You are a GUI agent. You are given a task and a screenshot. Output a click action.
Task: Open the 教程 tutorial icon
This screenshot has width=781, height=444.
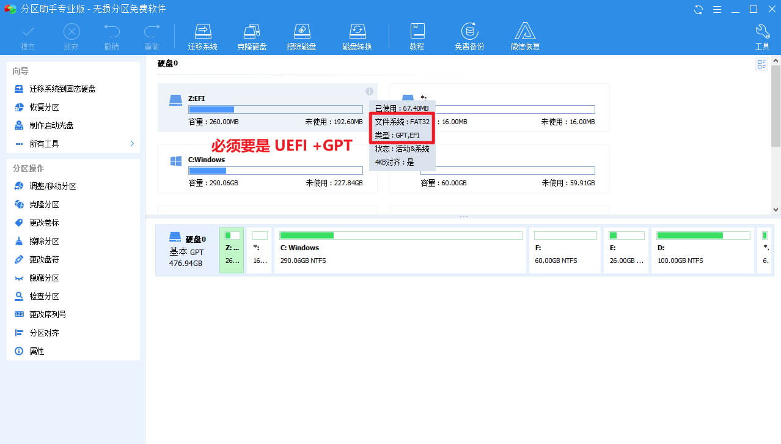416,35
